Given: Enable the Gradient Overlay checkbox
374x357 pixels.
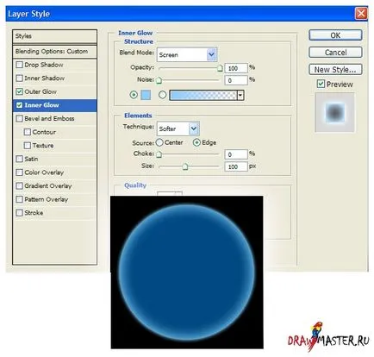Looking at the screenshot, I should pyautogui.click(x=19, y=186).
